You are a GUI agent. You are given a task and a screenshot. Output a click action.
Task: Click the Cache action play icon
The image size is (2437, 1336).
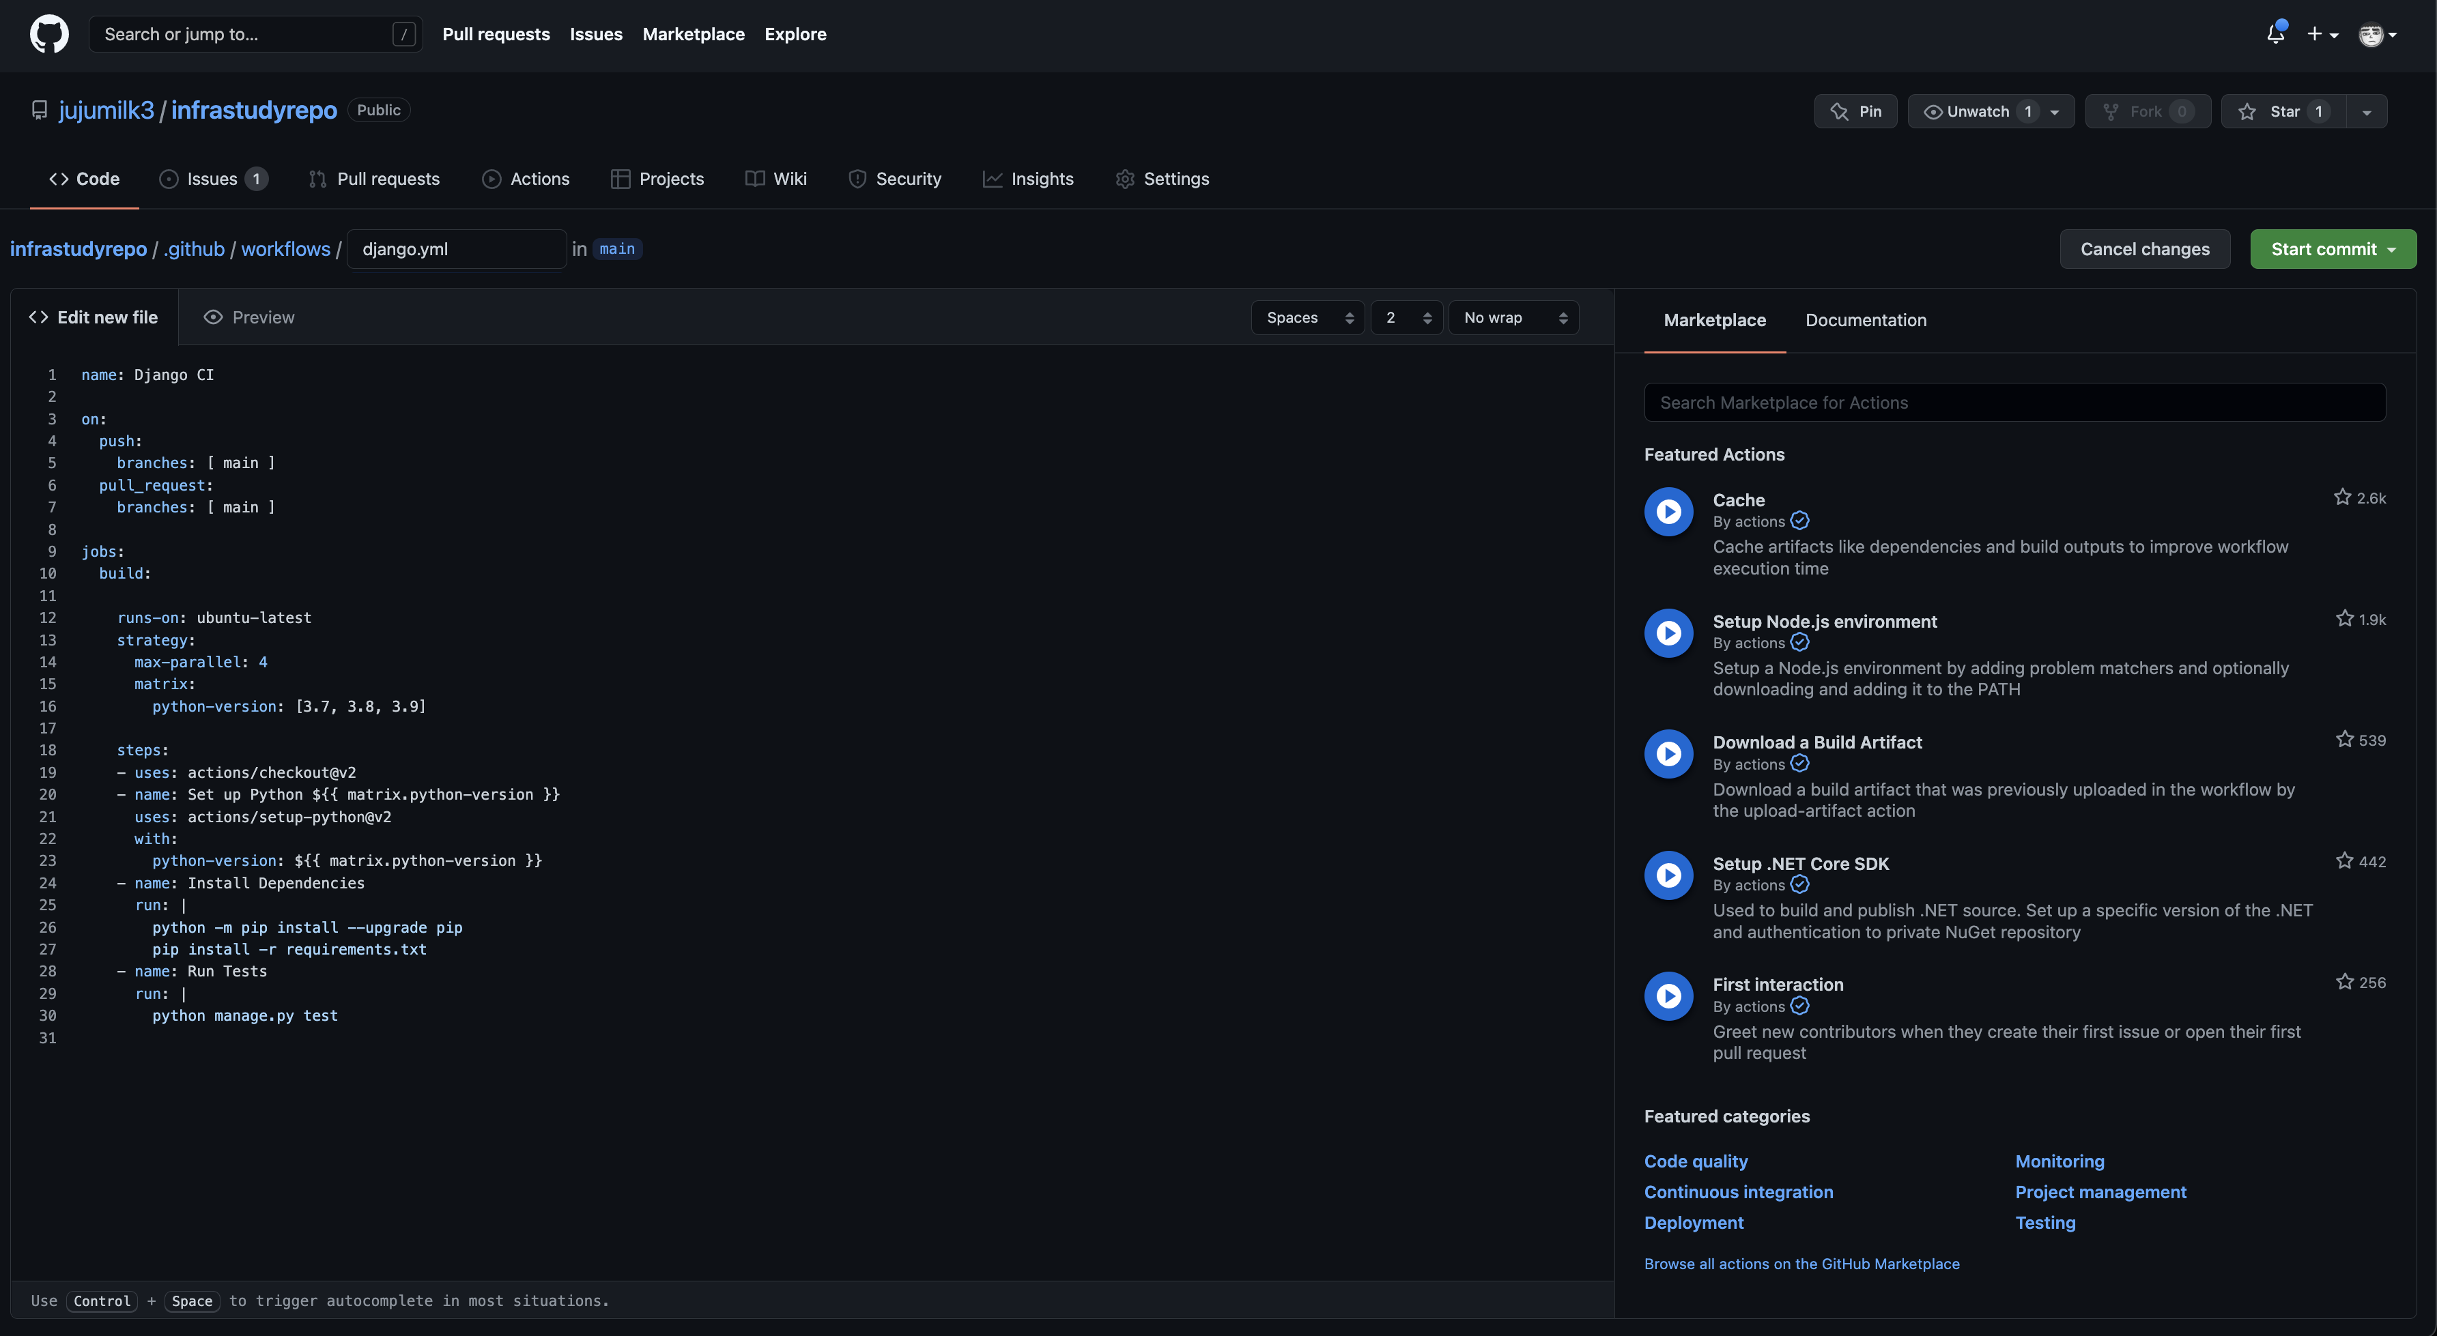[x=1668, y=512]
